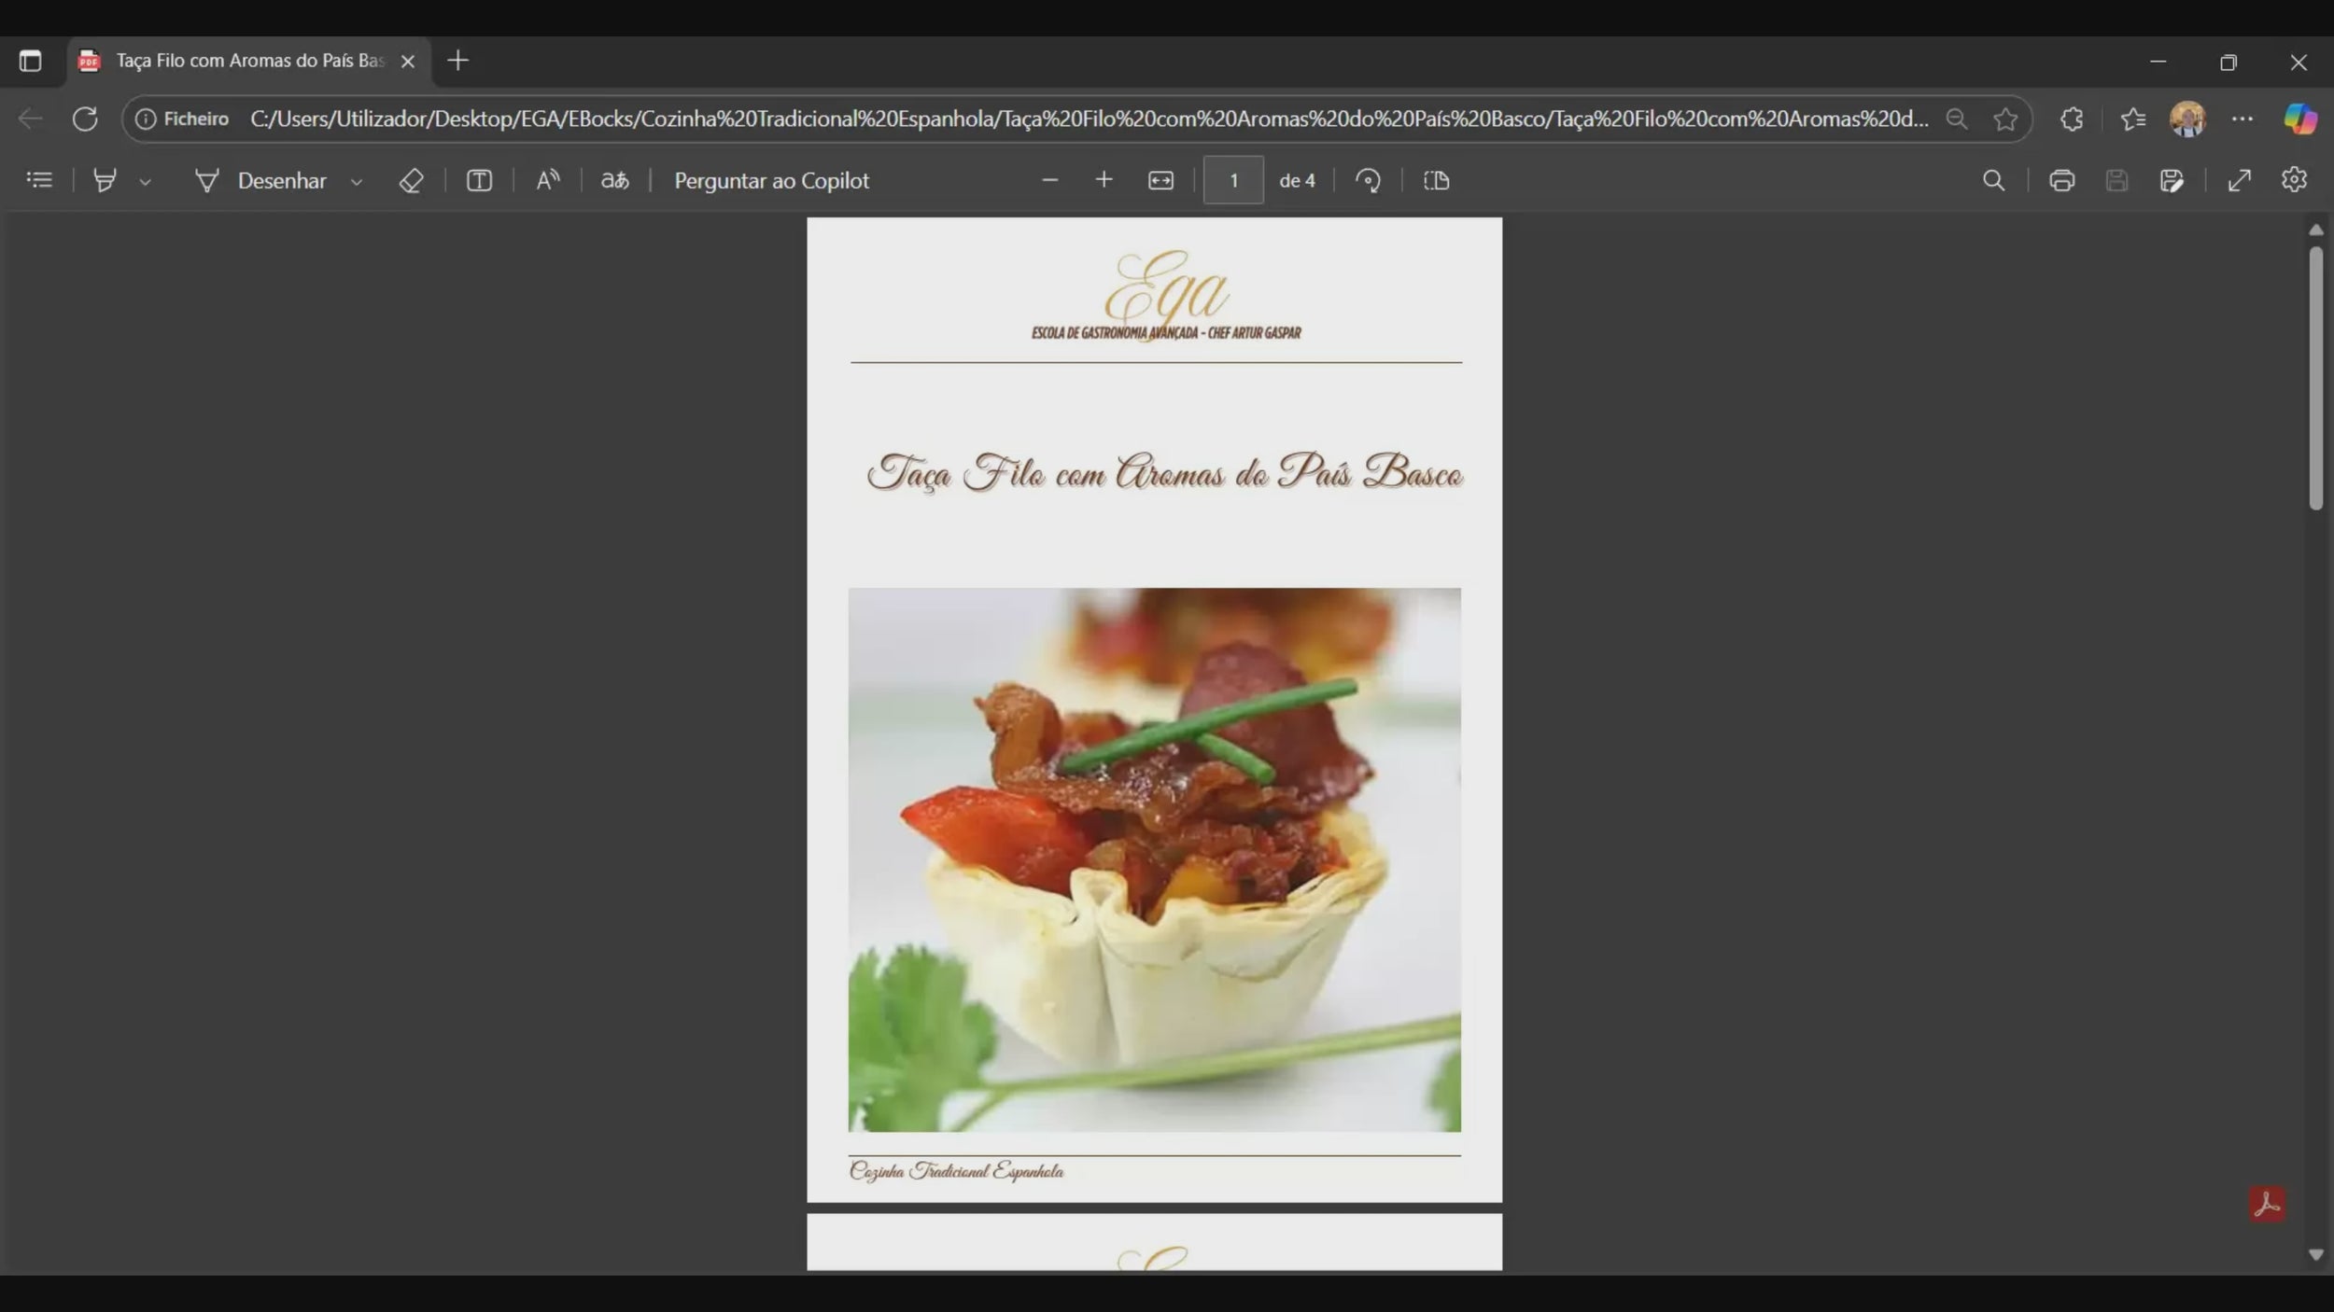Click the translate document icon

614,180
